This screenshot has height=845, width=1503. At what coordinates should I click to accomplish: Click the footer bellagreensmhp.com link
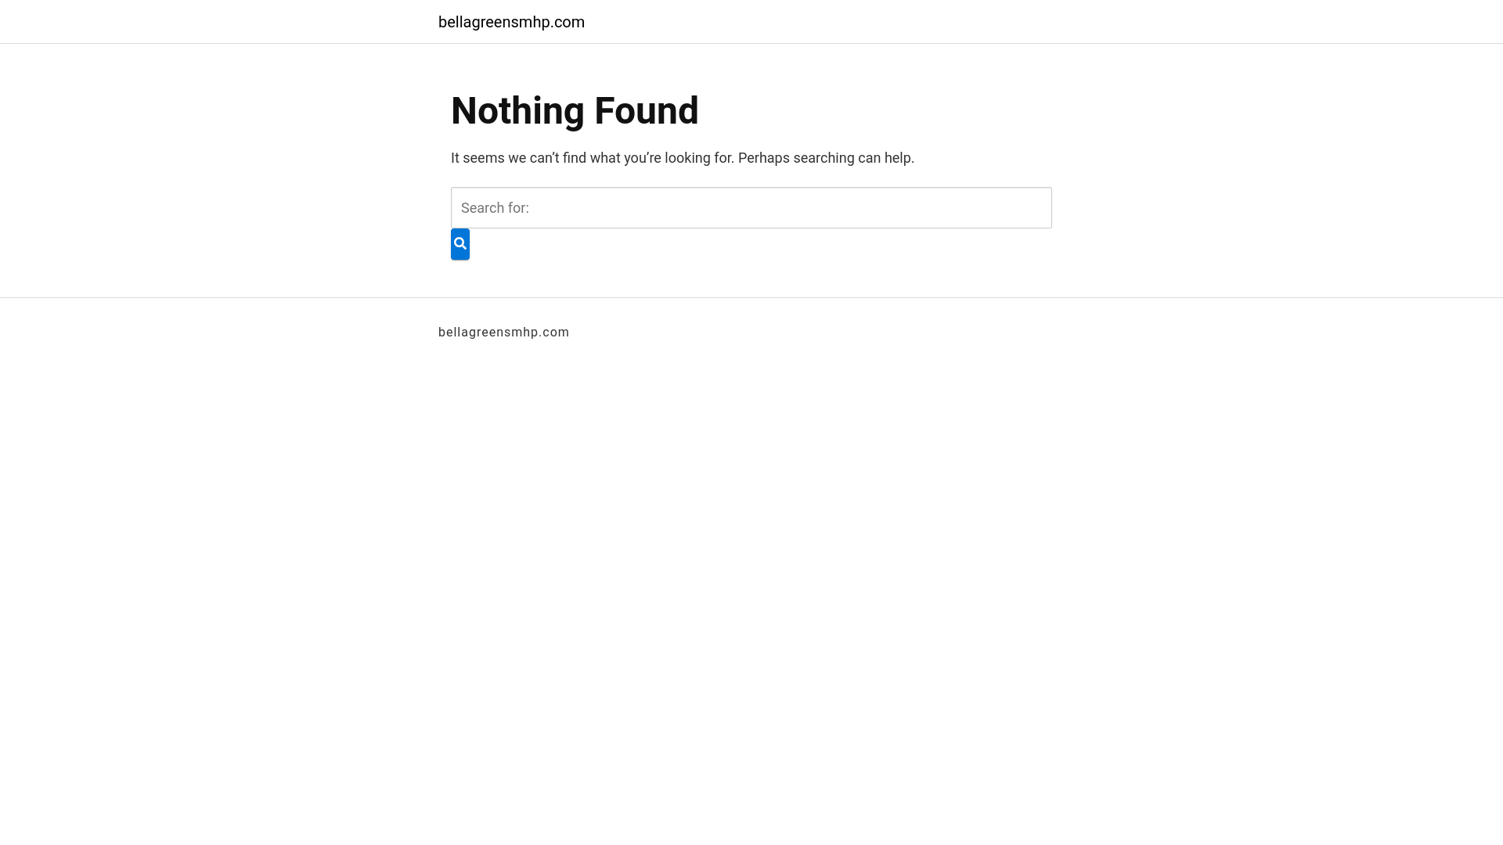pyautogui.click(x=503, y=333)
